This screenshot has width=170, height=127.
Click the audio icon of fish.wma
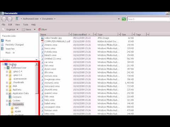coord(42,66)
